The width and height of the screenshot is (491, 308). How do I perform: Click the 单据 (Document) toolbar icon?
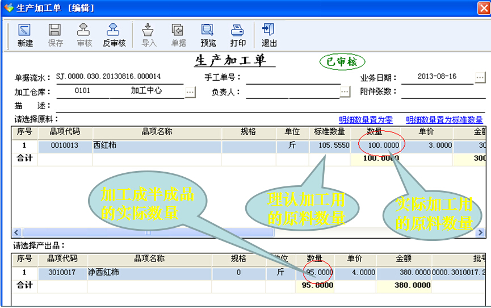178,35
